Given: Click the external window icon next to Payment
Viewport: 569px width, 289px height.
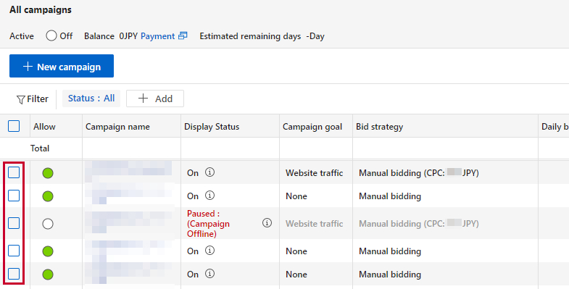Looking at the screenshot, I should tap(183, 35).
